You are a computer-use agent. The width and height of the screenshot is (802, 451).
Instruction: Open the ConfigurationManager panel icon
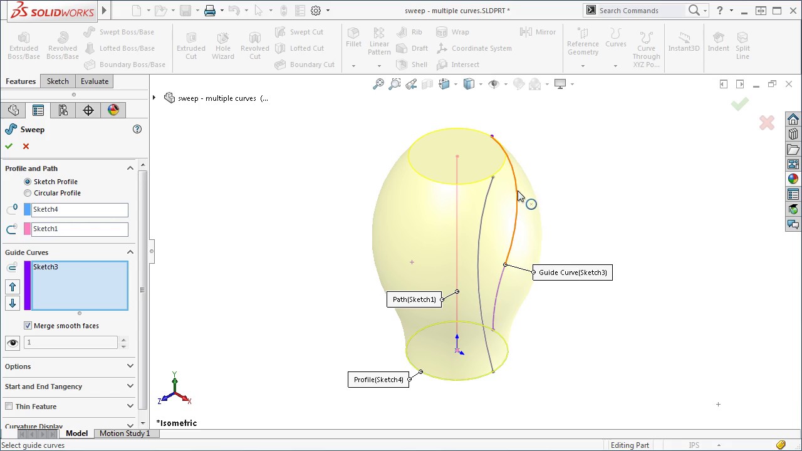(x=63, y=110)
